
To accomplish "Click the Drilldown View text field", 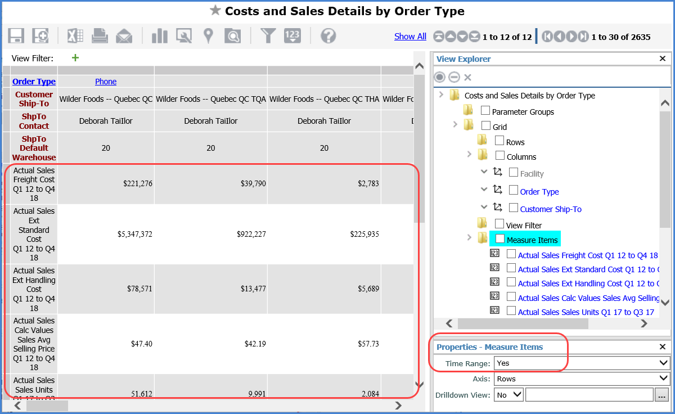I will [588, 395].
